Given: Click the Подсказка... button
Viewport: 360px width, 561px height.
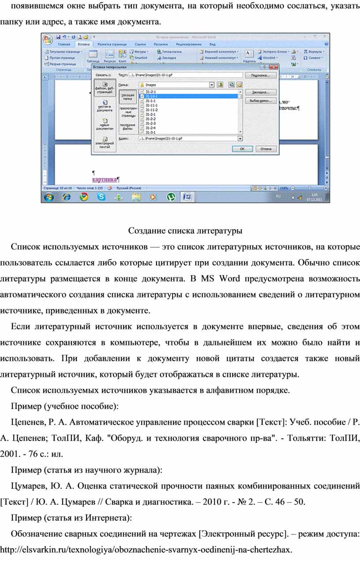Looking at the screenshot, I should point(261,76).
